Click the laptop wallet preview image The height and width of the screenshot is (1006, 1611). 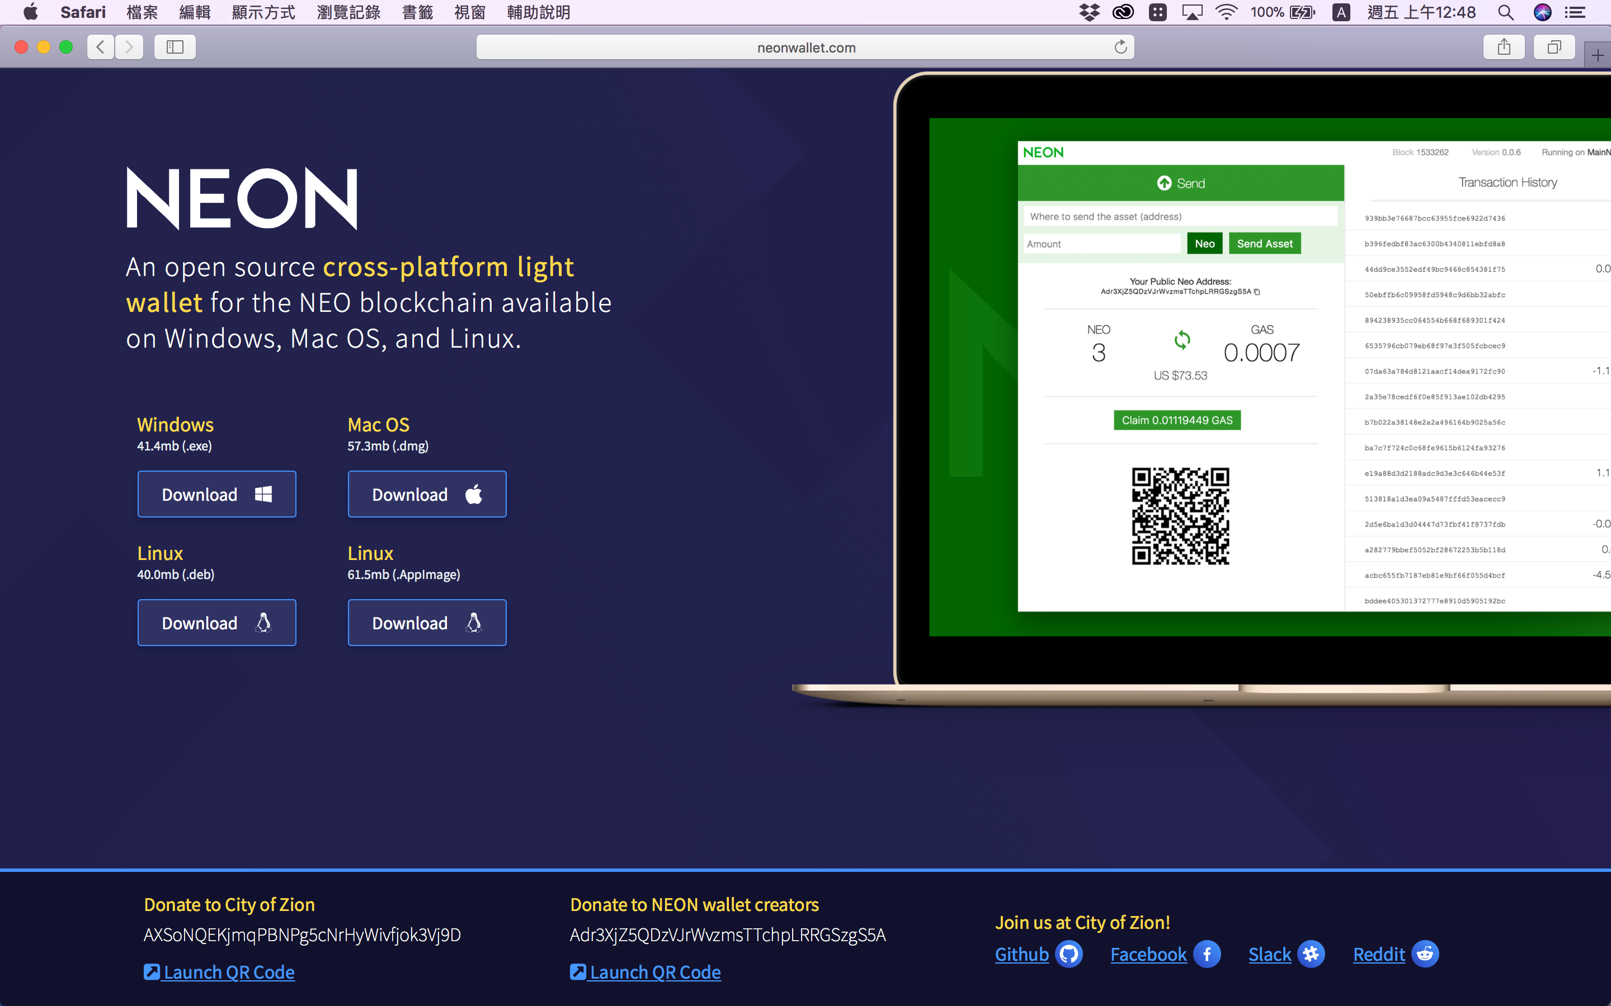coord(1202,389)
